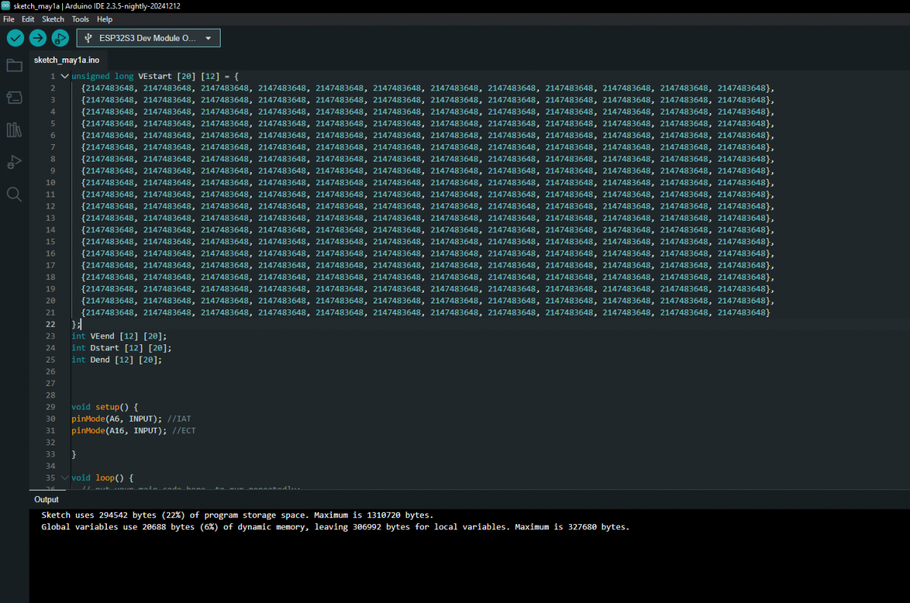Open the Sketchbook folder sidebar icon
This screenshot has width=910, height=603.
pos(14,65)
